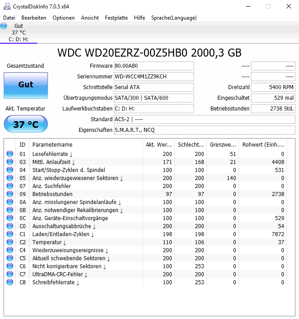
Task: Click status orb for Temperatur row
Action: point(10,242)
